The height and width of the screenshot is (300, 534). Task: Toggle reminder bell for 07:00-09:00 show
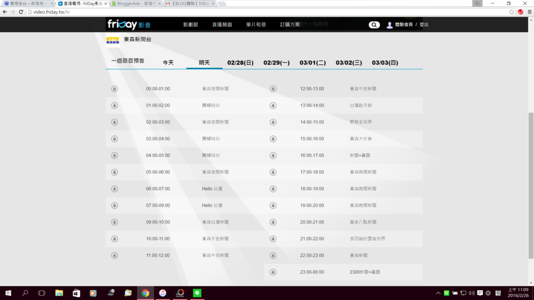[x=114, y=205]
